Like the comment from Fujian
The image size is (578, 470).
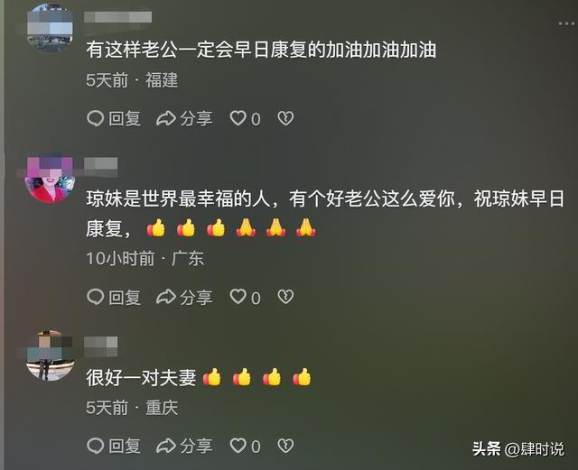pos(245,118)
